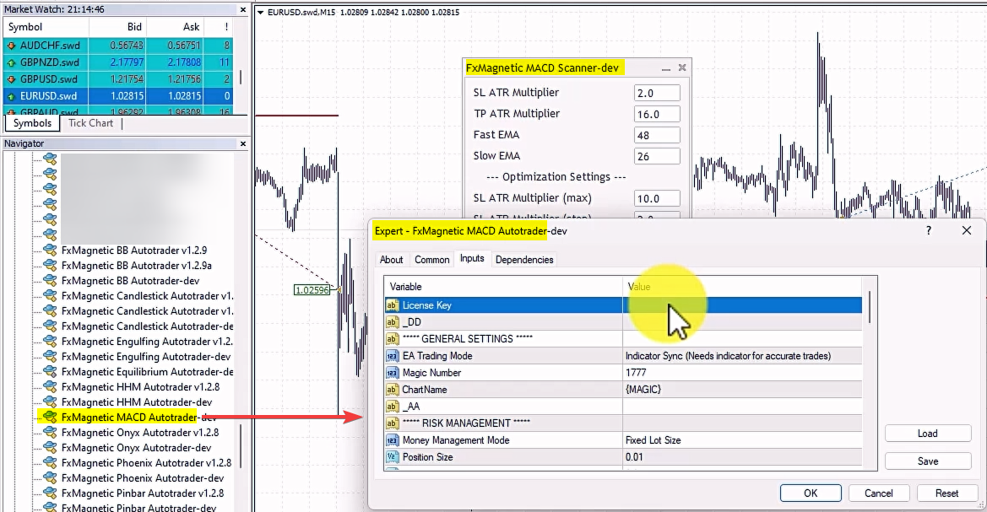Image resolution: width=987 pixels, height=512 pixels.
Task: Click the decimal icon of Position Size row
Action: [x=392, y=457]
